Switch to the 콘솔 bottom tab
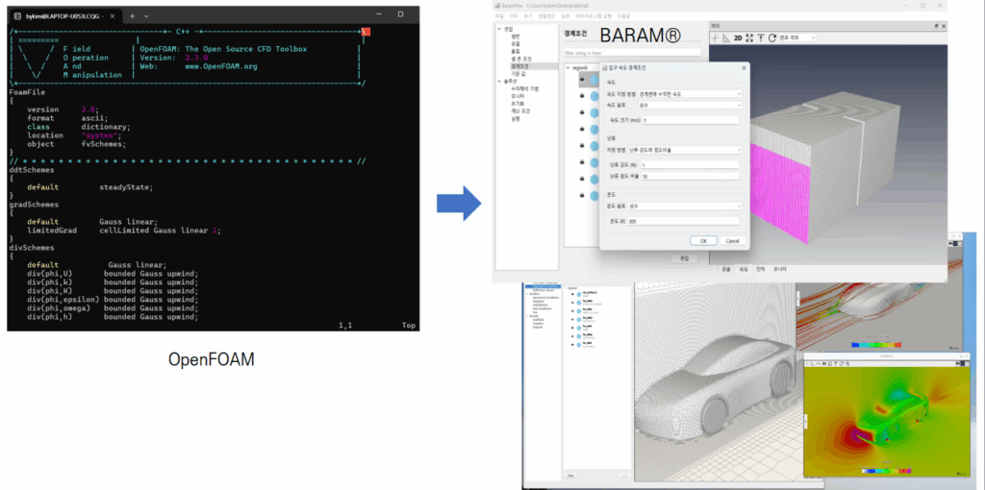This screenshot has width=985, height=490. tap(725, 269)
